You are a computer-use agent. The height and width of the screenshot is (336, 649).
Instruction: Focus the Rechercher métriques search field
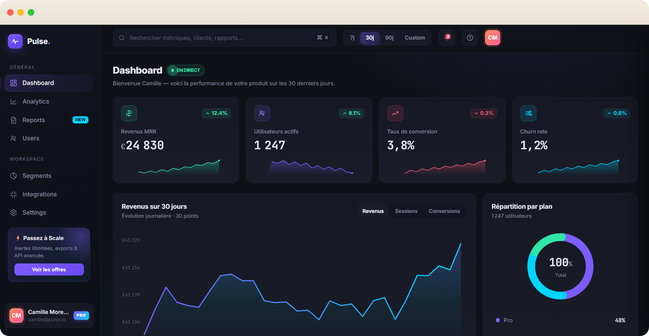[x=225, y=38]
